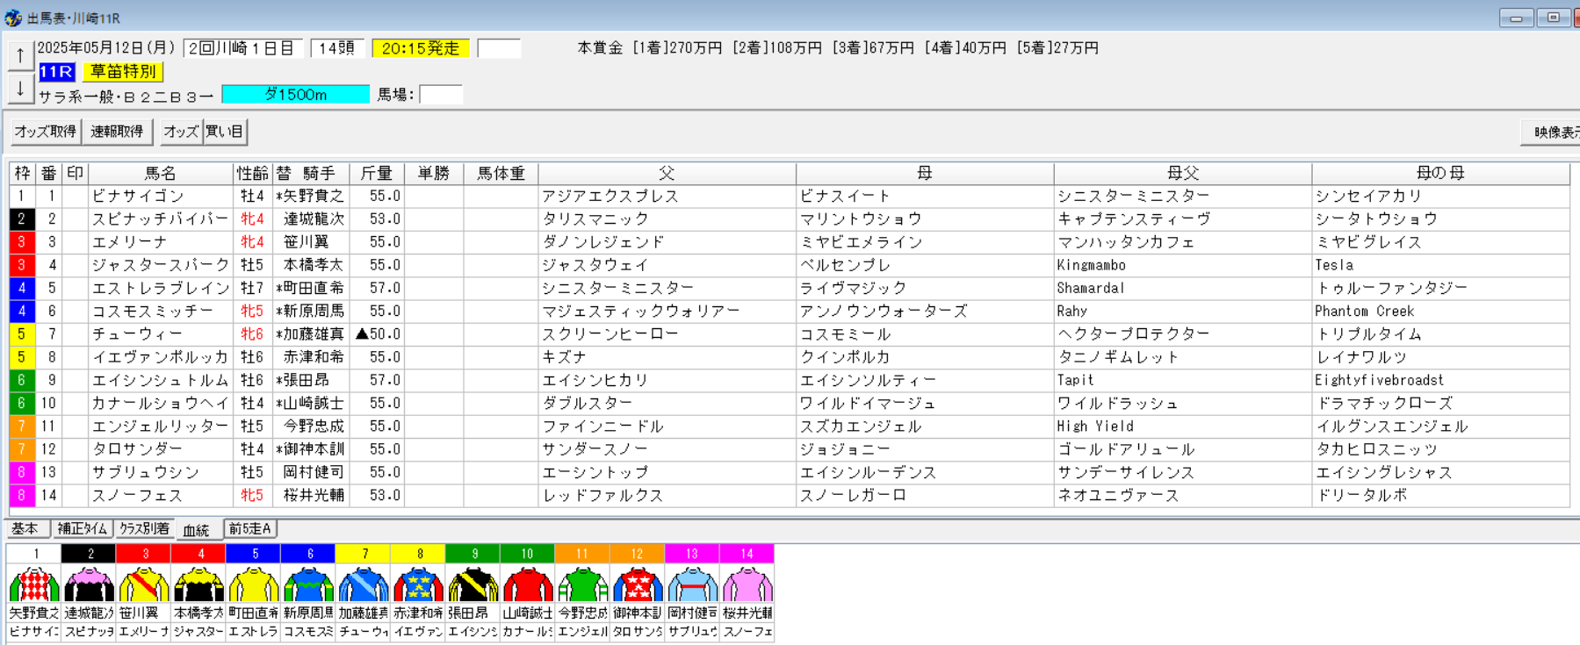Click red silk icon for 山崎誠士
This screenshot has width=1580, height=645.
coord(528,585)
